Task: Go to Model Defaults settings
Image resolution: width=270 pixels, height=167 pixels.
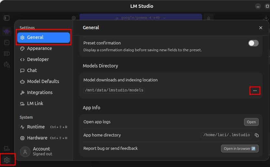Action: [x=43, y=81]
